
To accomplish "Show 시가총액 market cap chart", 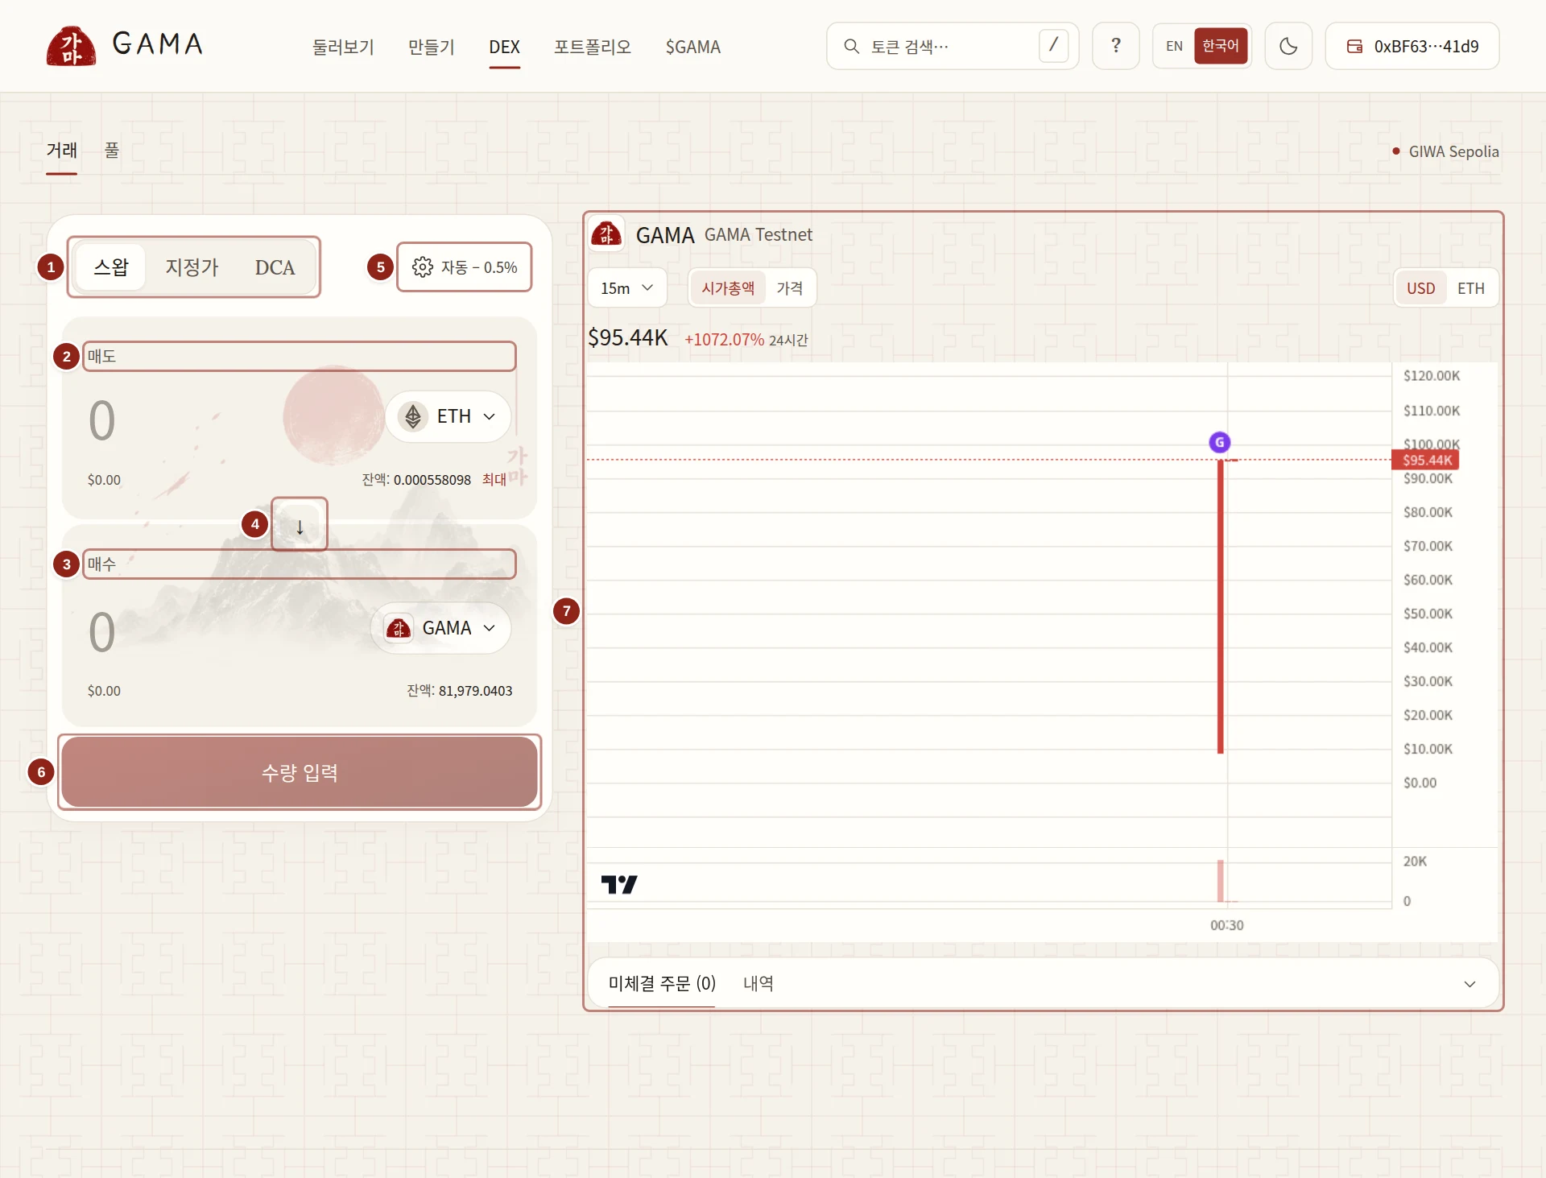I will coord(728,288).
